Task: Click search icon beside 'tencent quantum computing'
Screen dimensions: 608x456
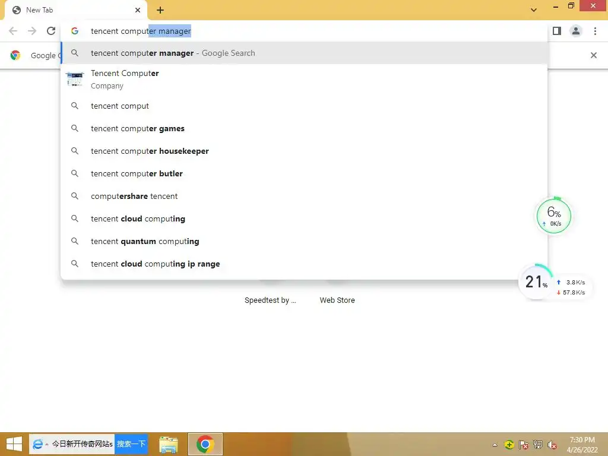Action: point(74,240)
